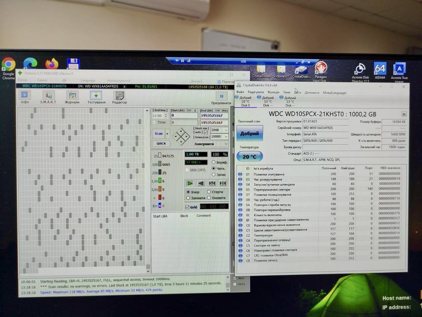Click the down arrow on diamond navigator
Viewport: 422px width, 317px height.
[181, 142]
